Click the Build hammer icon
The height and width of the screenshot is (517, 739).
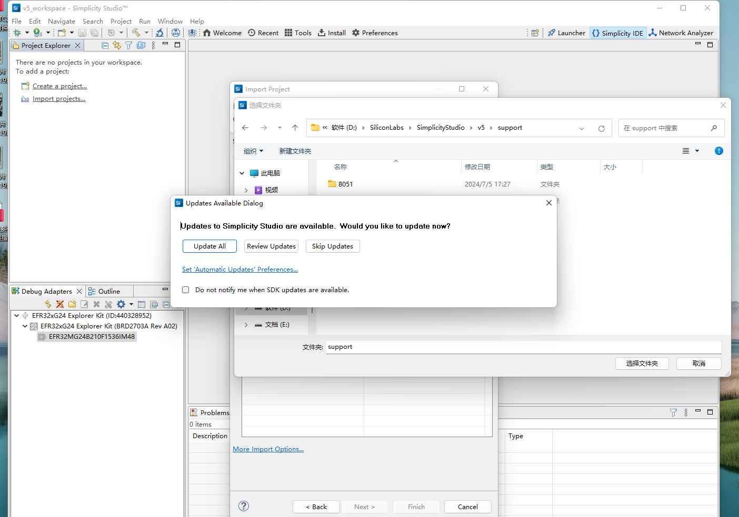pos(136,33)
